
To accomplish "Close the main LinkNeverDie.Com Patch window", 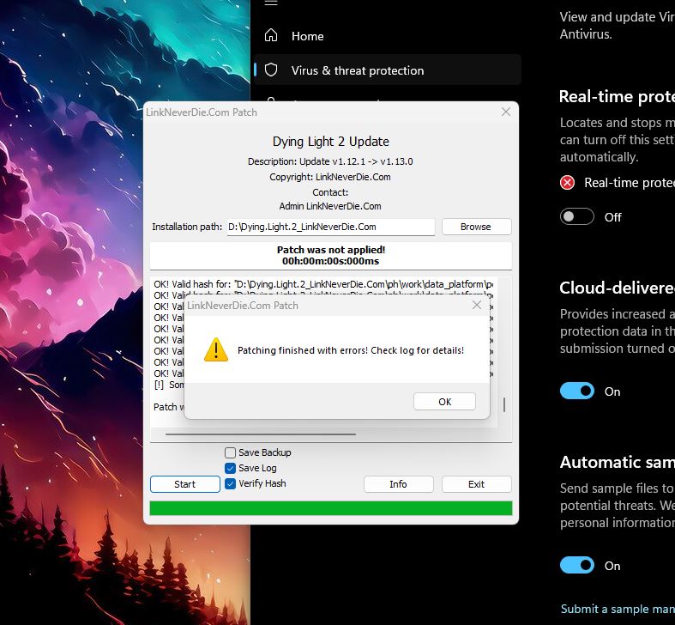I will point(506,112).
